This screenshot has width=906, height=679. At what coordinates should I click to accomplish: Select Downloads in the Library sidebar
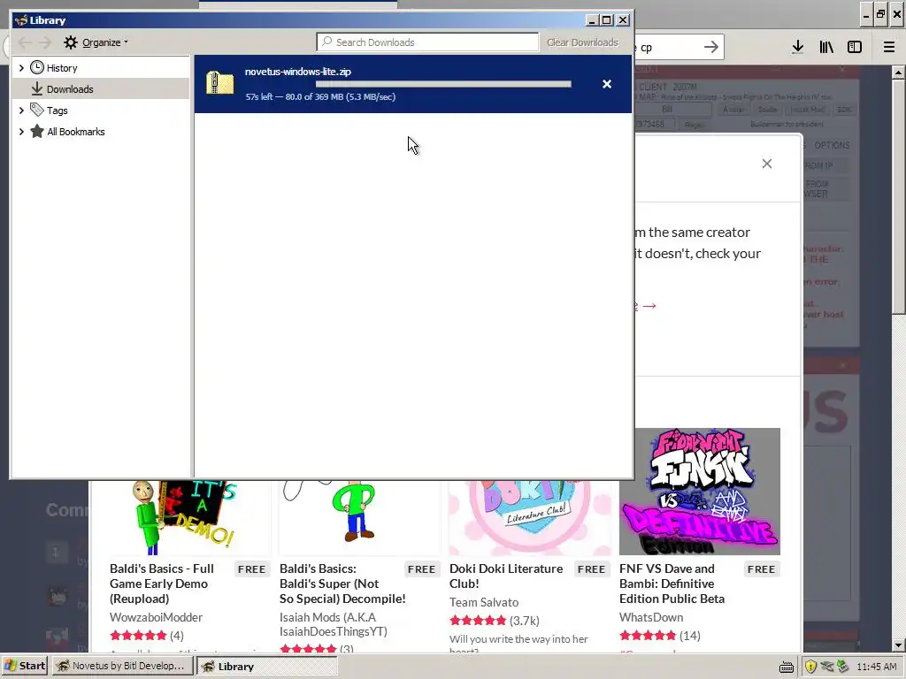tap(70, 89)
